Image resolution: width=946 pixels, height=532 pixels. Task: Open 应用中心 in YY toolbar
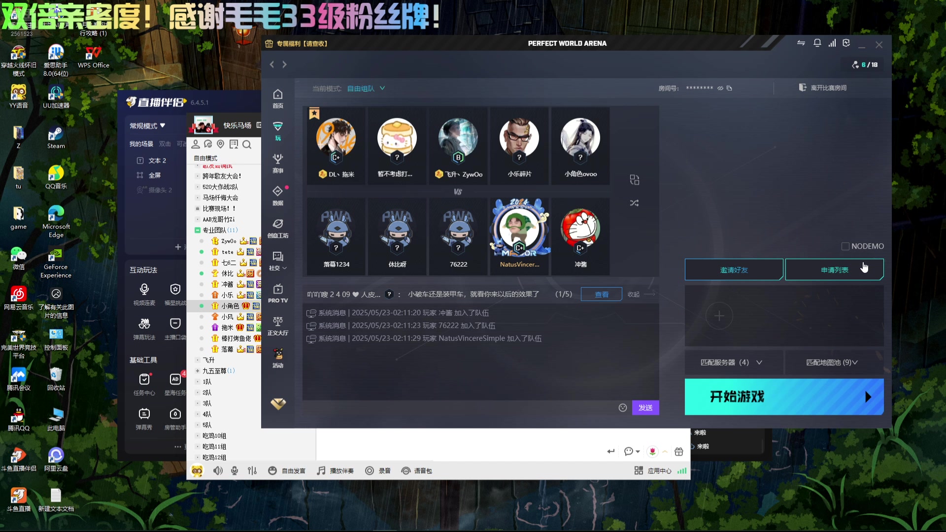pyautogui.click(x=653, y=471)
